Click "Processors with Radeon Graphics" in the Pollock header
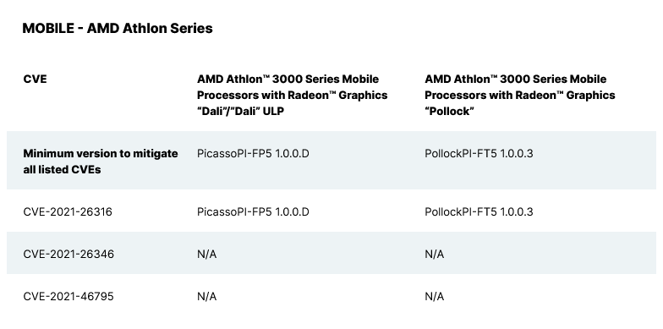Viewport: 663px width, 329px height. [519, 95]
